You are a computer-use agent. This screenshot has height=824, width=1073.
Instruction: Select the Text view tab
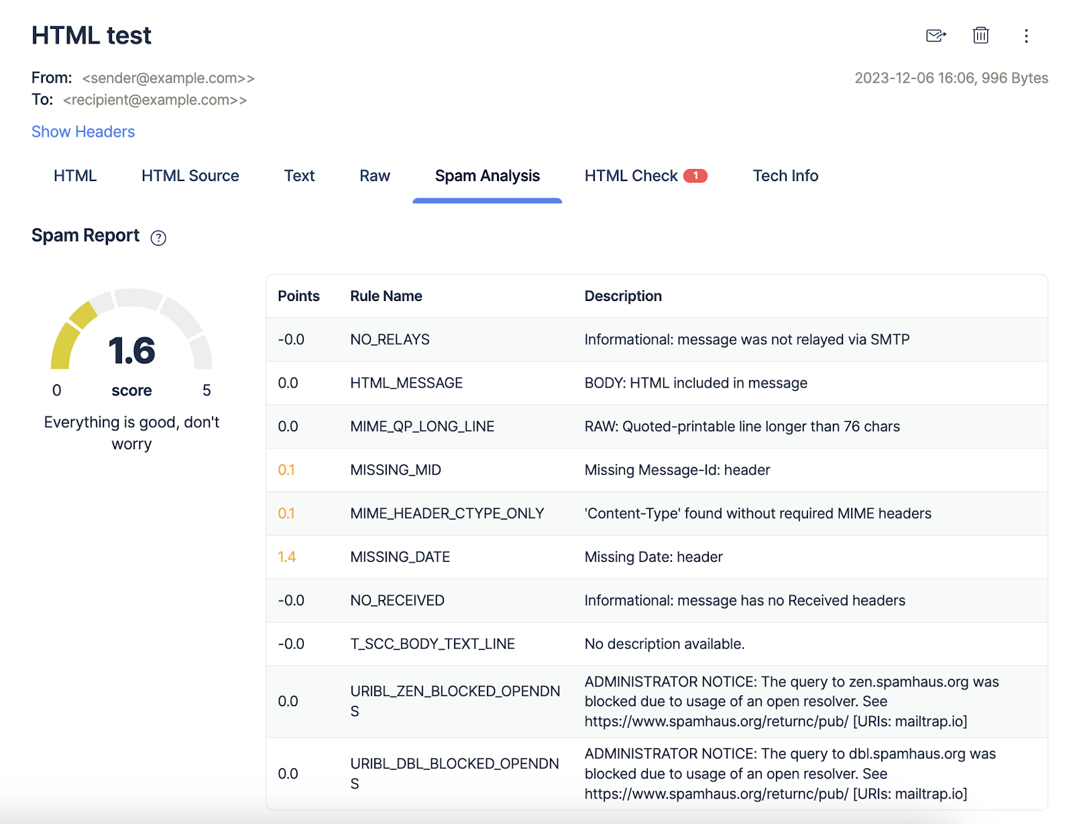299,175
